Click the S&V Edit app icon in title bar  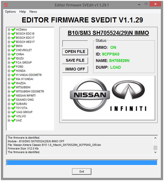pos(6,5)
